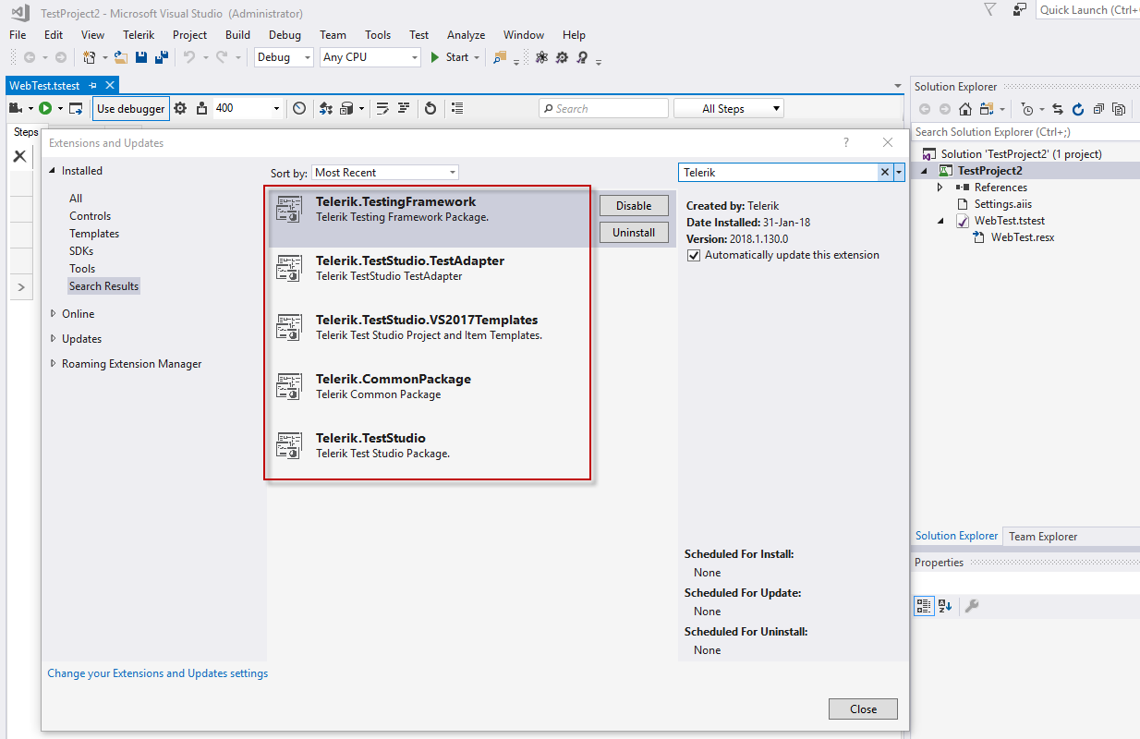Clear the Telerik search with X
Viewport: 1140px width, 739px height.
point(885,172)
